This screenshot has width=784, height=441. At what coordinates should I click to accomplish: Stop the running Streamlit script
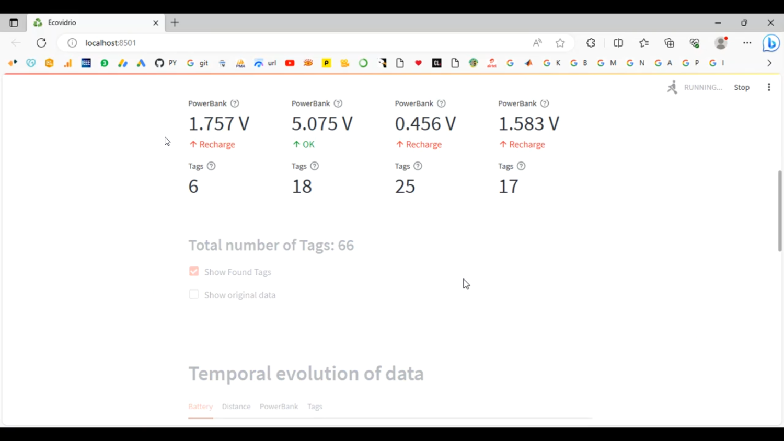[742, 87]
